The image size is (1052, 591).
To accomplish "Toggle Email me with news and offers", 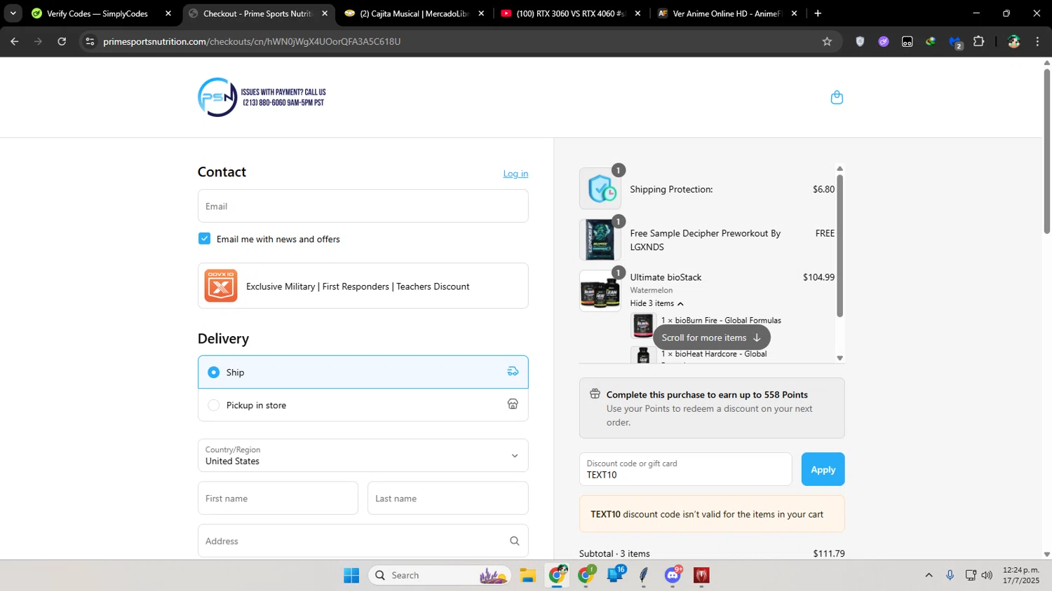I will [x=204, y=239].
